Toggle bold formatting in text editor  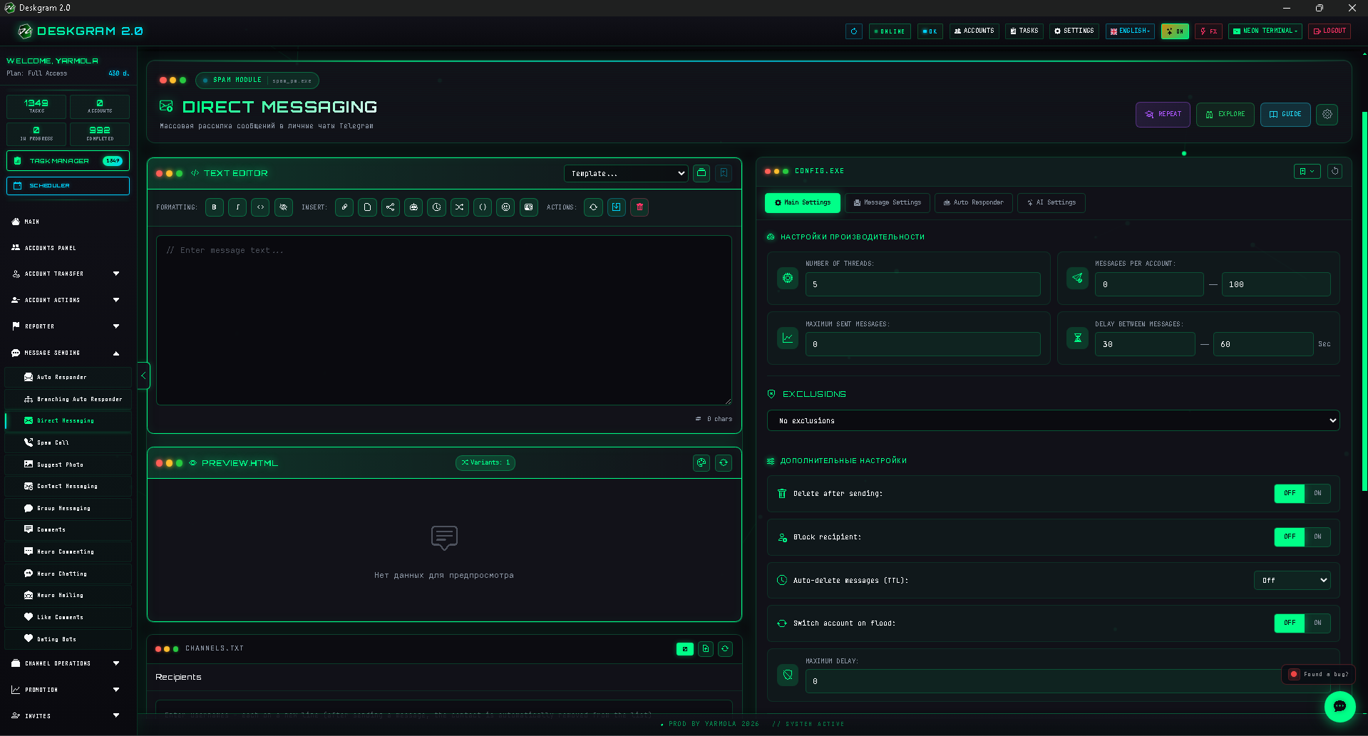[x=215, y=207]
